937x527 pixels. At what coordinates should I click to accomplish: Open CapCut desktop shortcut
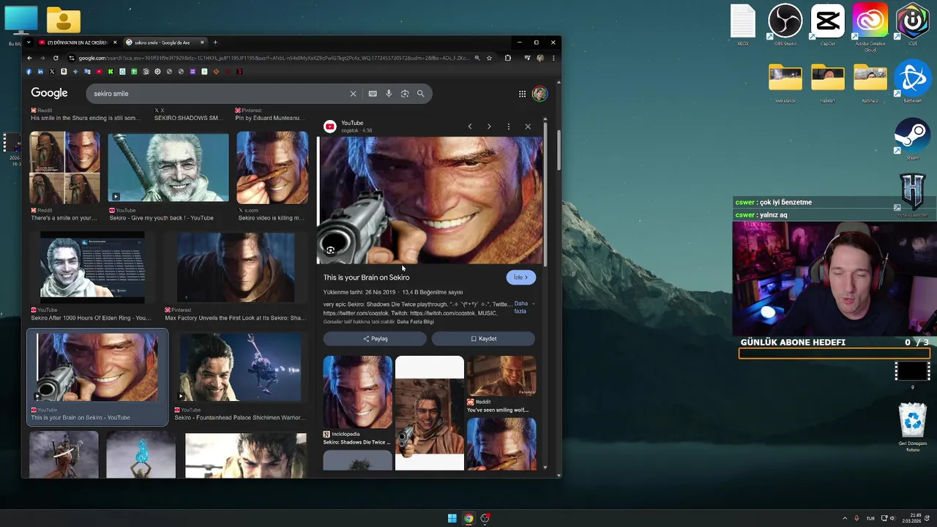coord(827,26)
